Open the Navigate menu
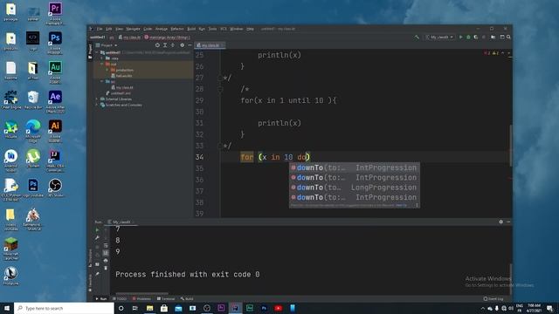 (133, 29)
